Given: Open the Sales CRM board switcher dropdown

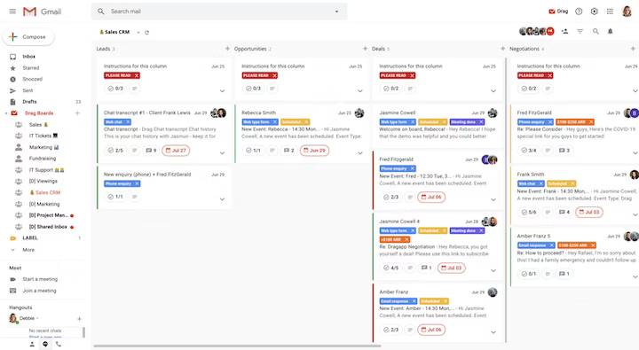Looking at the screenshot, I should [138, 32].
